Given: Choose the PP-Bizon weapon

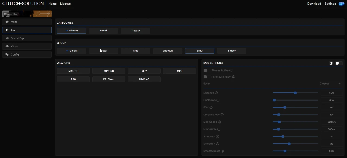Looking at the screenshot, I should coord(109,79).
